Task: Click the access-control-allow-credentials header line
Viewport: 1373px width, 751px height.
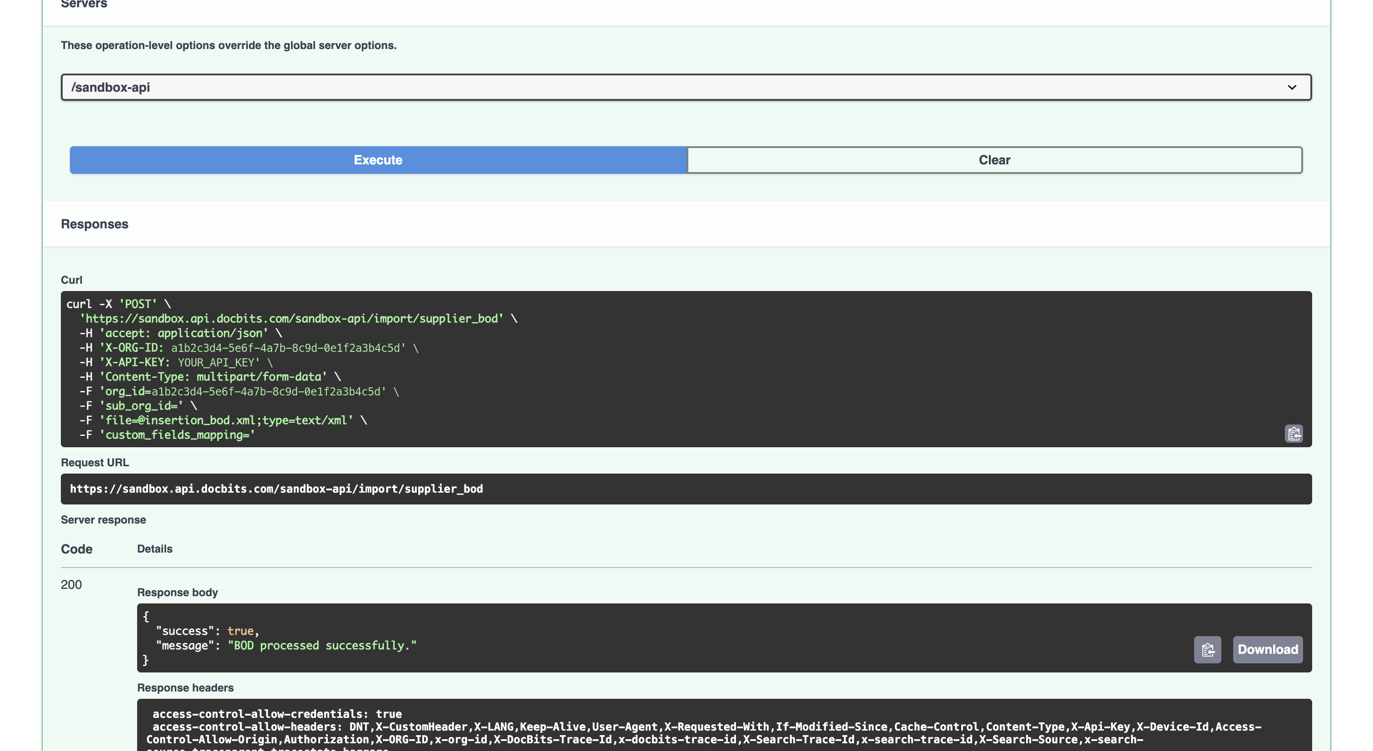Action: [277, 714]
